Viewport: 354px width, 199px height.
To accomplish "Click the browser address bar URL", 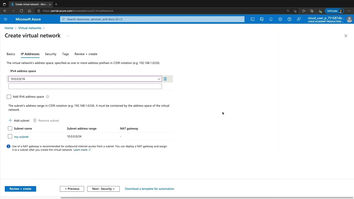I will 78,11.
